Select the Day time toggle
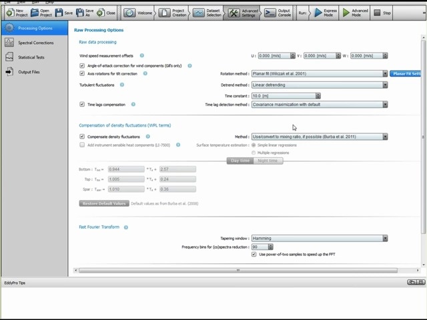The width and height of the screenshot is (427, 320). 240,161
